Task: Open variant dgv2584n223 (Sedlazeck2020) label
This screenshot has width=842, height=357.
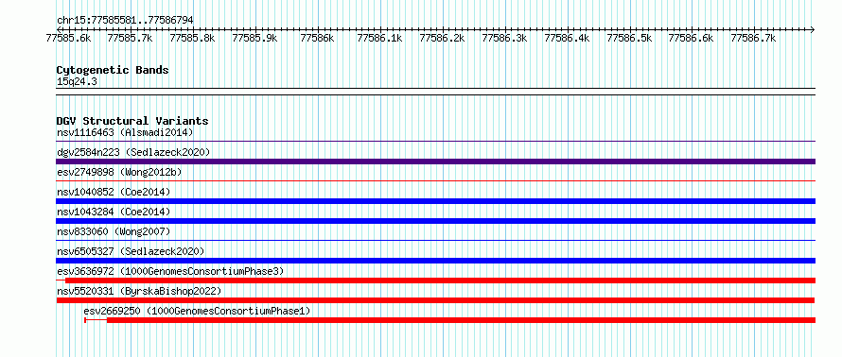Action: (133, 152)
